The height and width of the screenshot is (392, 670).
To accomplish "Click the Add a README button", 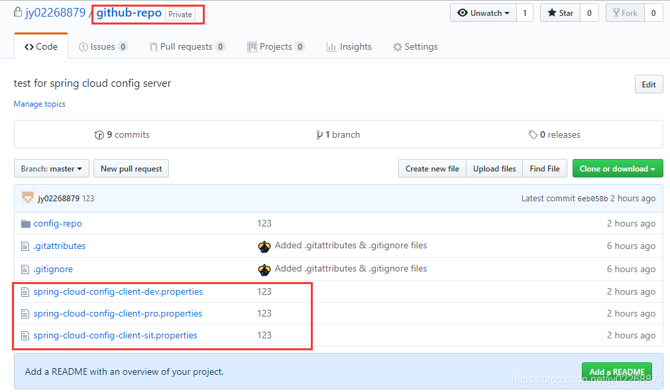I will coord(616,371).
